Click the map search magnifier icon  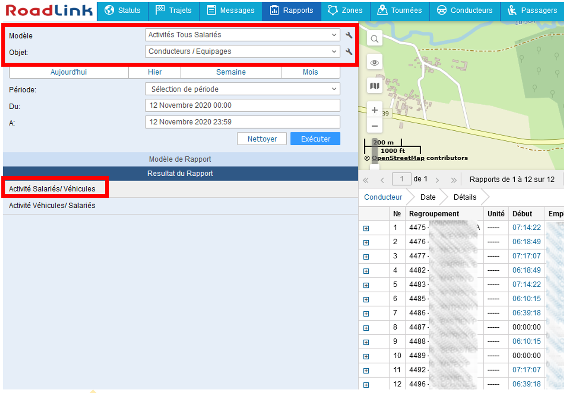pyautogui.click(x=374, y=39)
